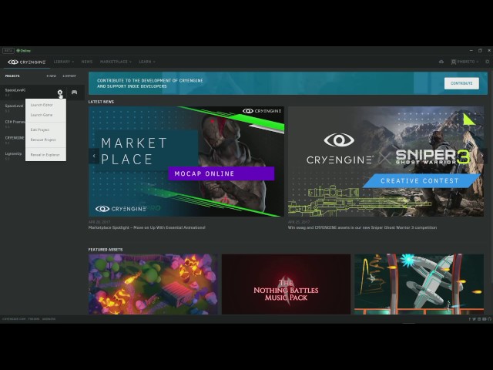Open the Sniper Ghost Warrior 3 contest image
Viewport: 493px width, 370px height.
[x=386, y=161]
